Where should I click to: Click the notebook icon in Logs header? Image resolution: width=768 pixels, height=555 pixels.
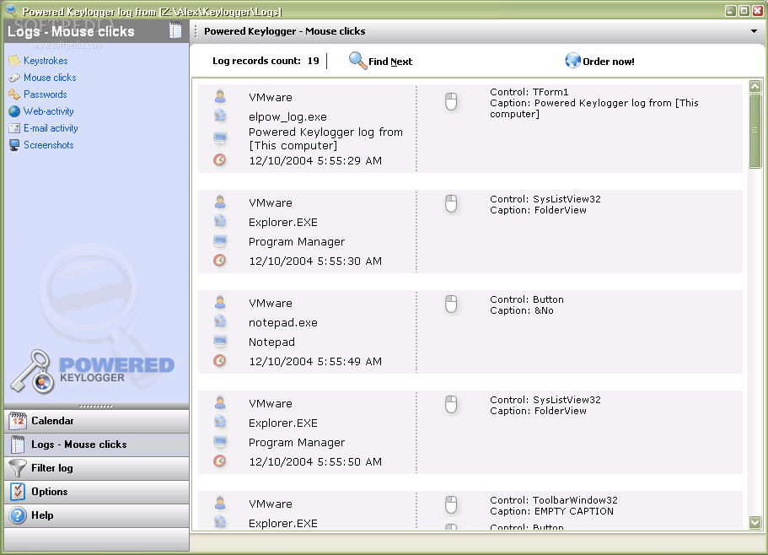(x=175, y=30)
